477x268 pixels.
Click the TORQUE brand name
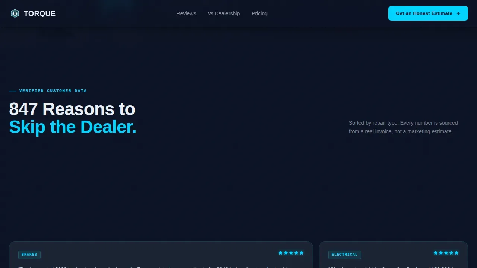(40, 13)
